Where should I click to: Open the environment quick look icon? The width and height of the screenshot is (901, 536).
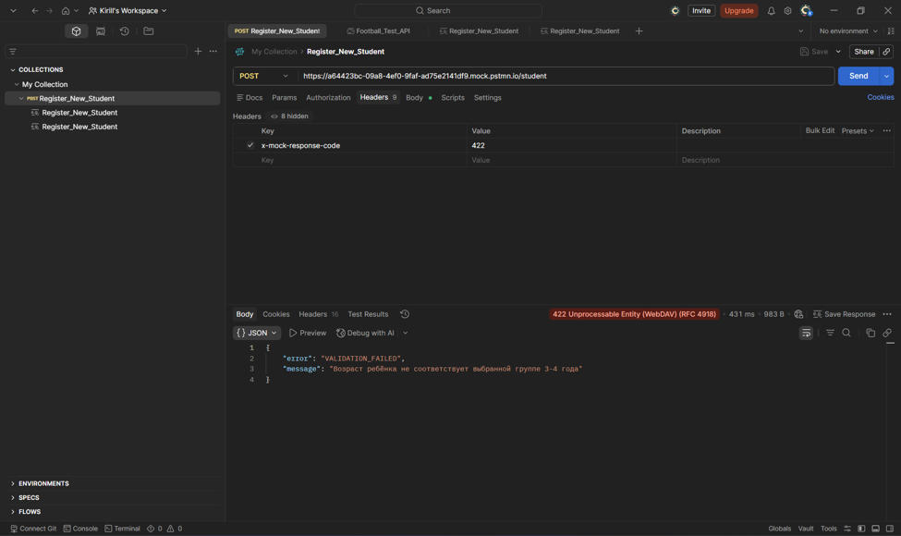pos(891,31)
